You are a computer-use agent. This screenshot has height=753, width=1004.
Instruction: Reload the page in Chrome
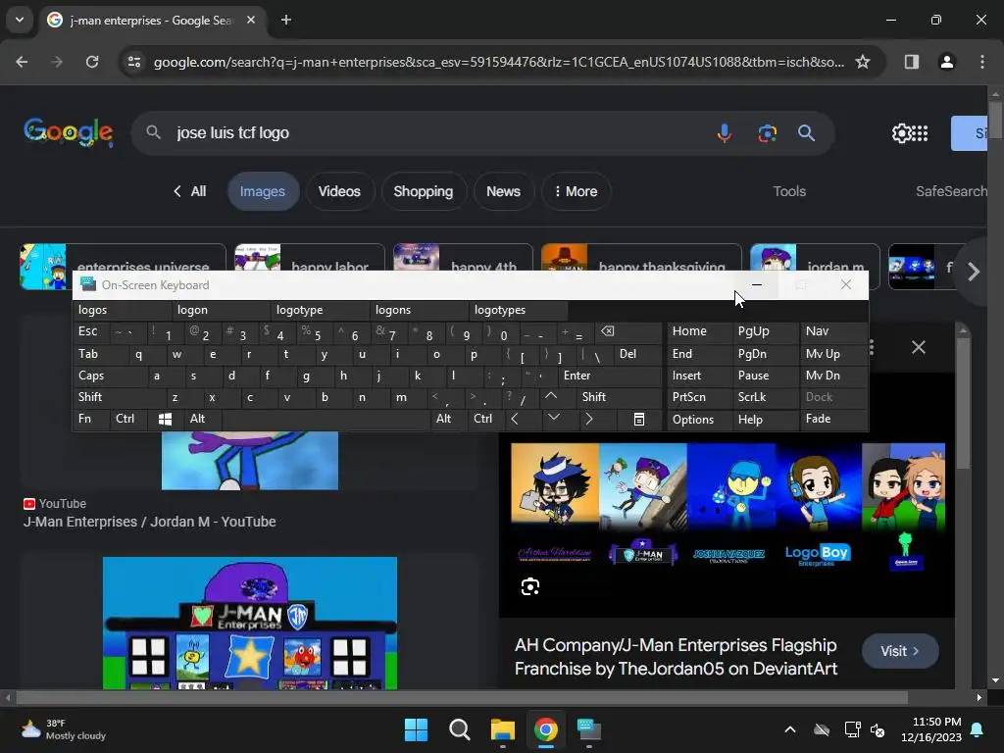(92, 62)
